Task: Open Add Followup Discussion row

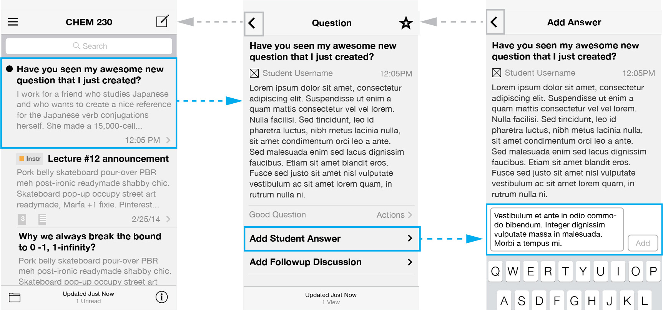Action: [331, 262]
